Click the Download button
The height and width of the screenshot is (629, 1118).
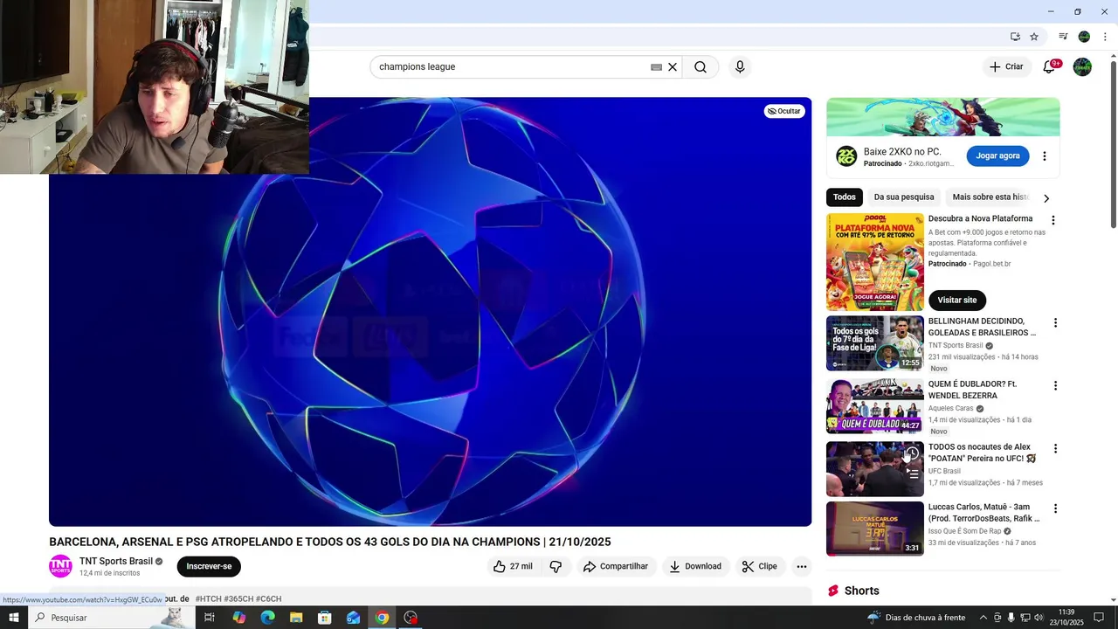[x=695, y=566]
